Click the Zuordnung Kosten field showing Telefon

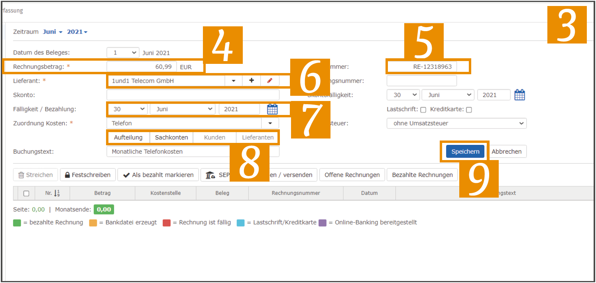(x=184, y=123)
